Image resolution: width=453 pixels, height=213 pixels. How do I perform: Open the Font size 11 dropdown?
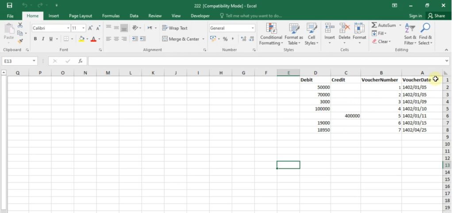click(84, 28)
